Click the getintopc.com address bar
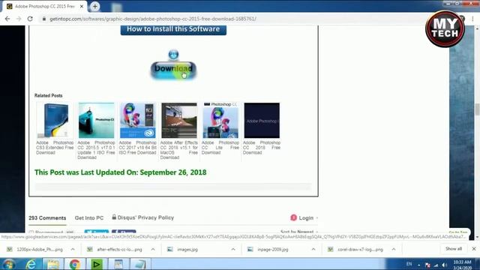480x270 pixels. [153, 19]
